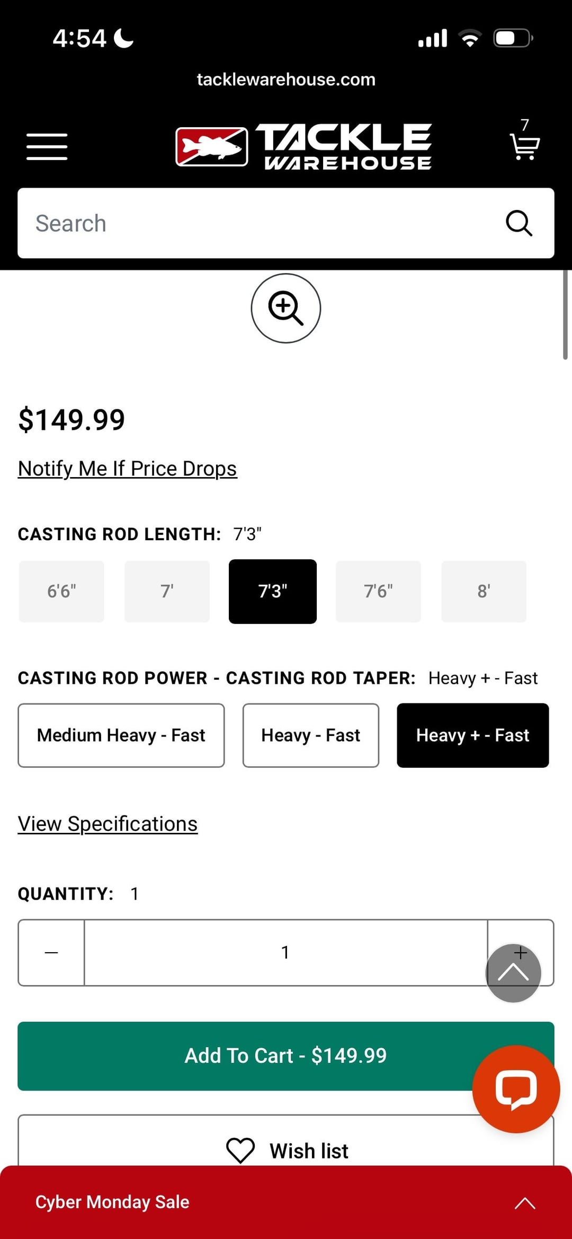Add item to Wish list

point(286,1149)
